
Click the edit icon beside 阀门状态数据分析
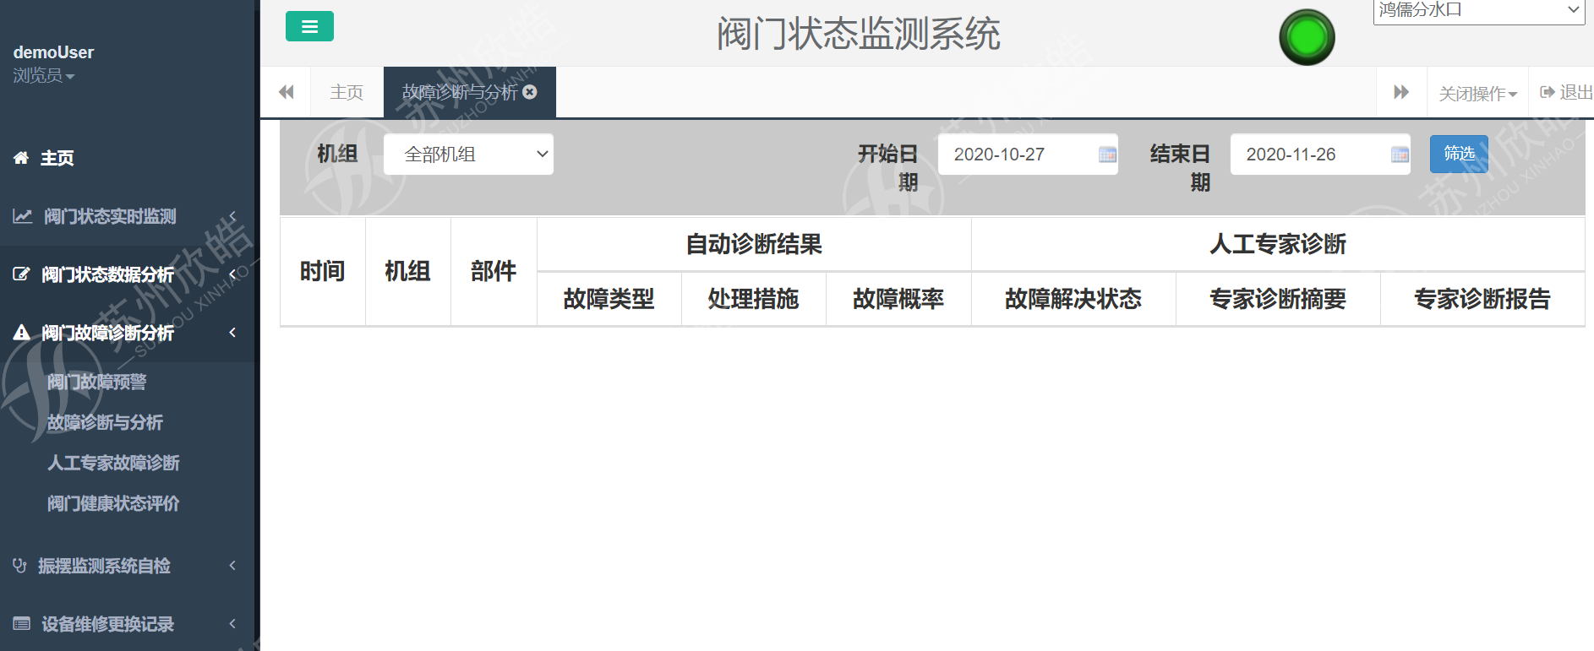pyautogui.click(x=21, y=274)
